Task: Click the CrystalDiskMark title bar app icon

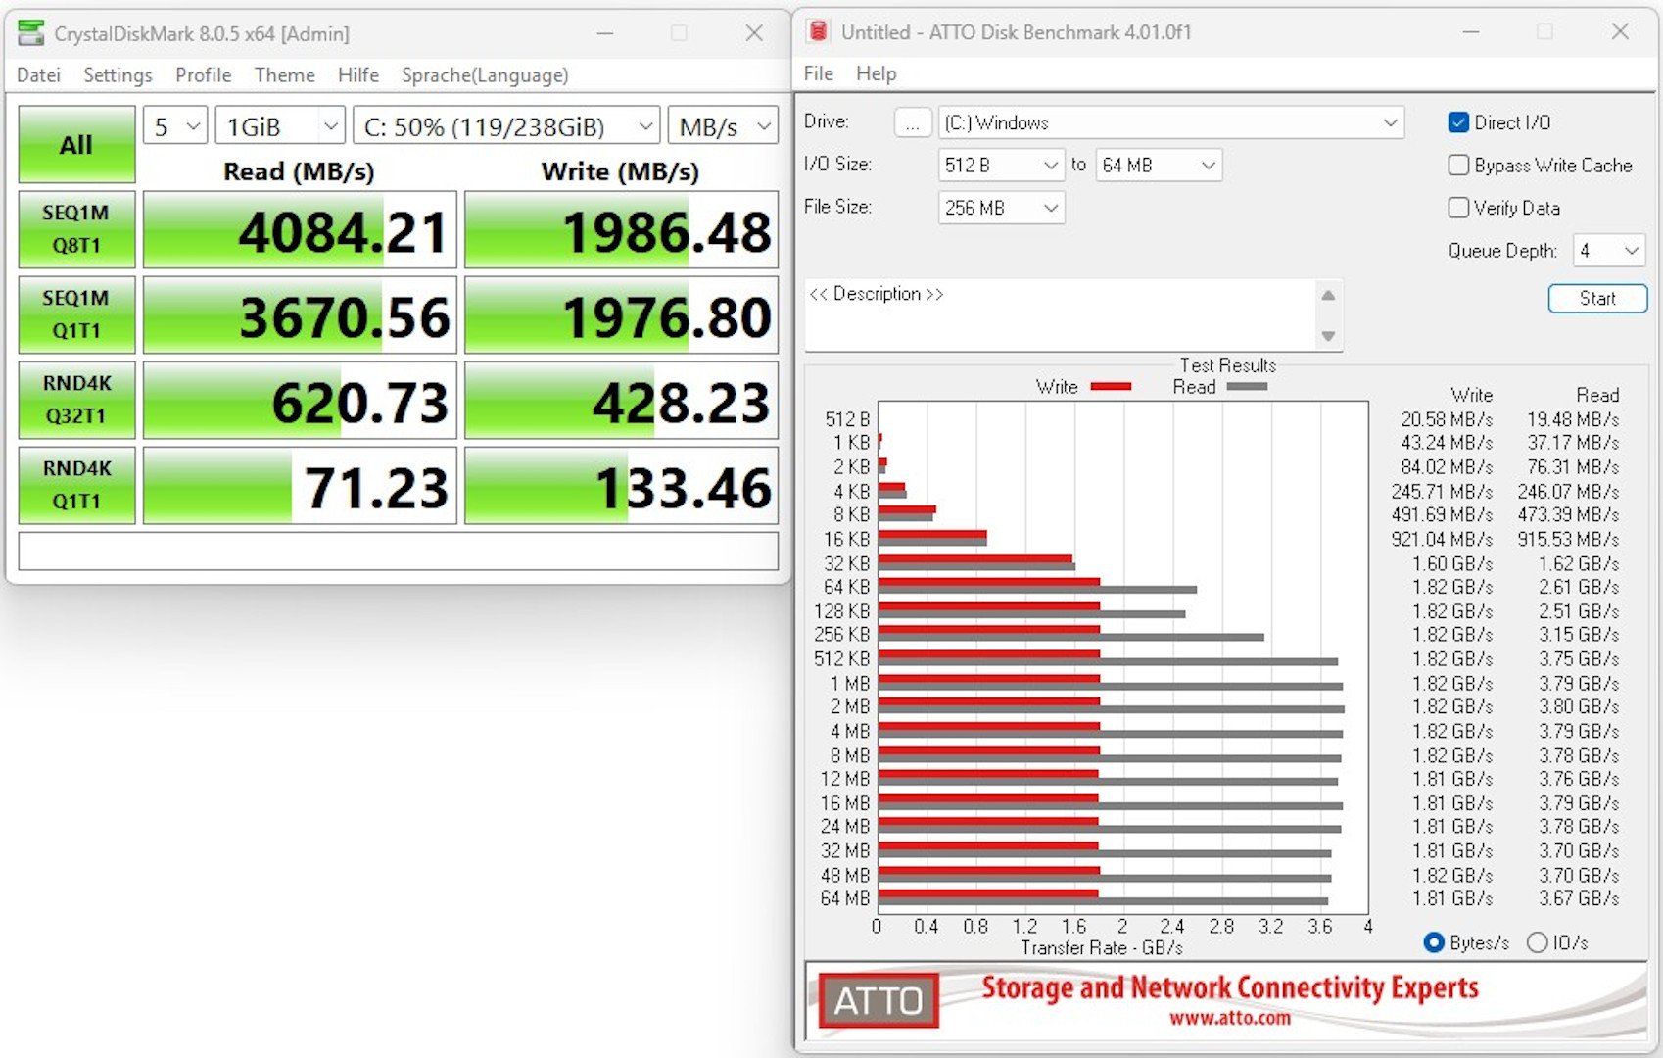Action: [x=30, y=33]
